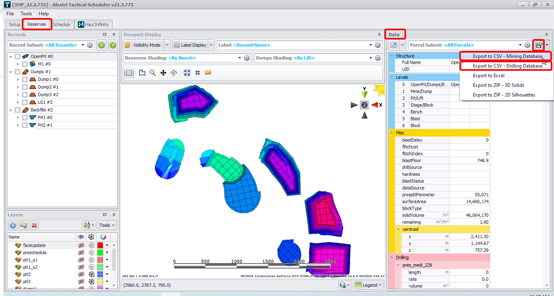This screenshot has width=554, height=296.
Task: Activate the zoom magnifier tool
Action: [152, 73]
